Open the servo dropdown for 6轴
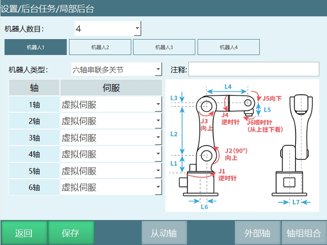This screenshot has width=327, height=245. (111, 187)
